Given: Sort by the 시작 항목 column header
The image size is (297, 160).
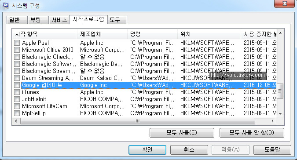Looking at the screenshot, I should 45,34.
